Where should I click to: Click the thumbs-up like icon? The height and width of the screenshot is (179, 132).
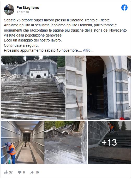click(x=6, y=172)
